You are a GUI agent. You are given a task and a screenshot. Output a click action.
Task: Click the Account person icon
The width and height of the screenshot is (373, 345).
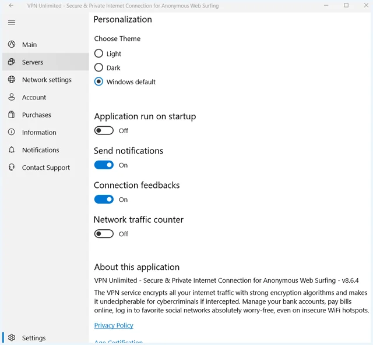click(x=12, y=97)
